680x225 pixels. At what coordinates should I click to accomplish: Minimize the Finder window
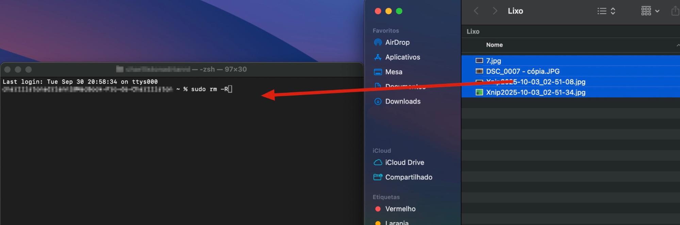coord(388,11)
